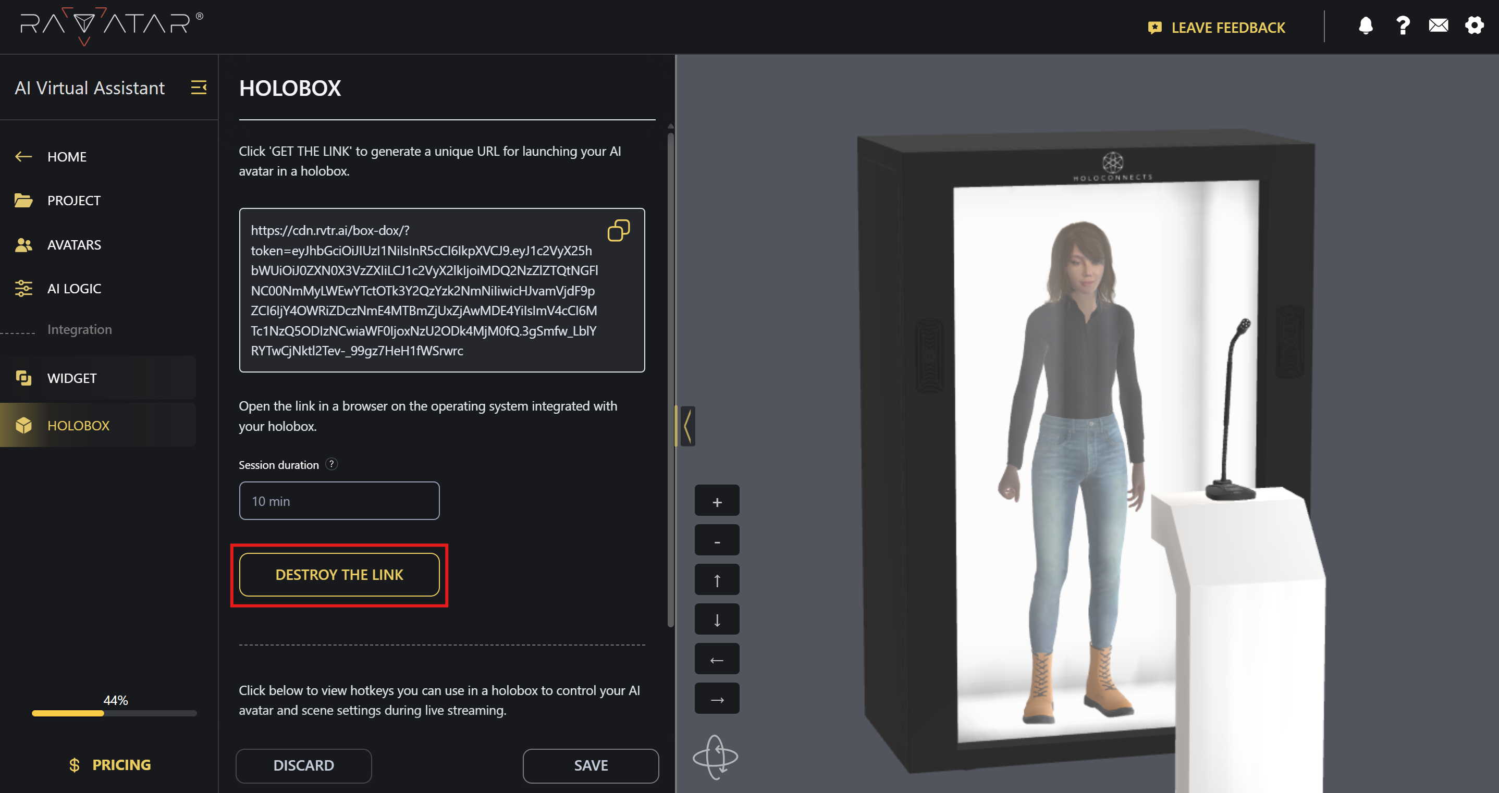Open the AI LOGIC menu item
This screenshot has height=793, width=1499.
74,289
